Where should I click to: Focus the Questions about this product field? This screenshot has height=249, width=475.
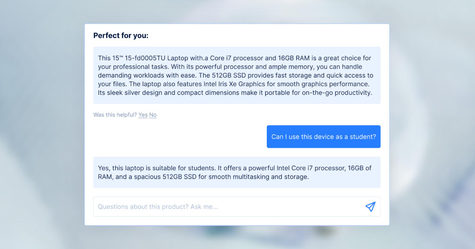click(x=237, y=207)
